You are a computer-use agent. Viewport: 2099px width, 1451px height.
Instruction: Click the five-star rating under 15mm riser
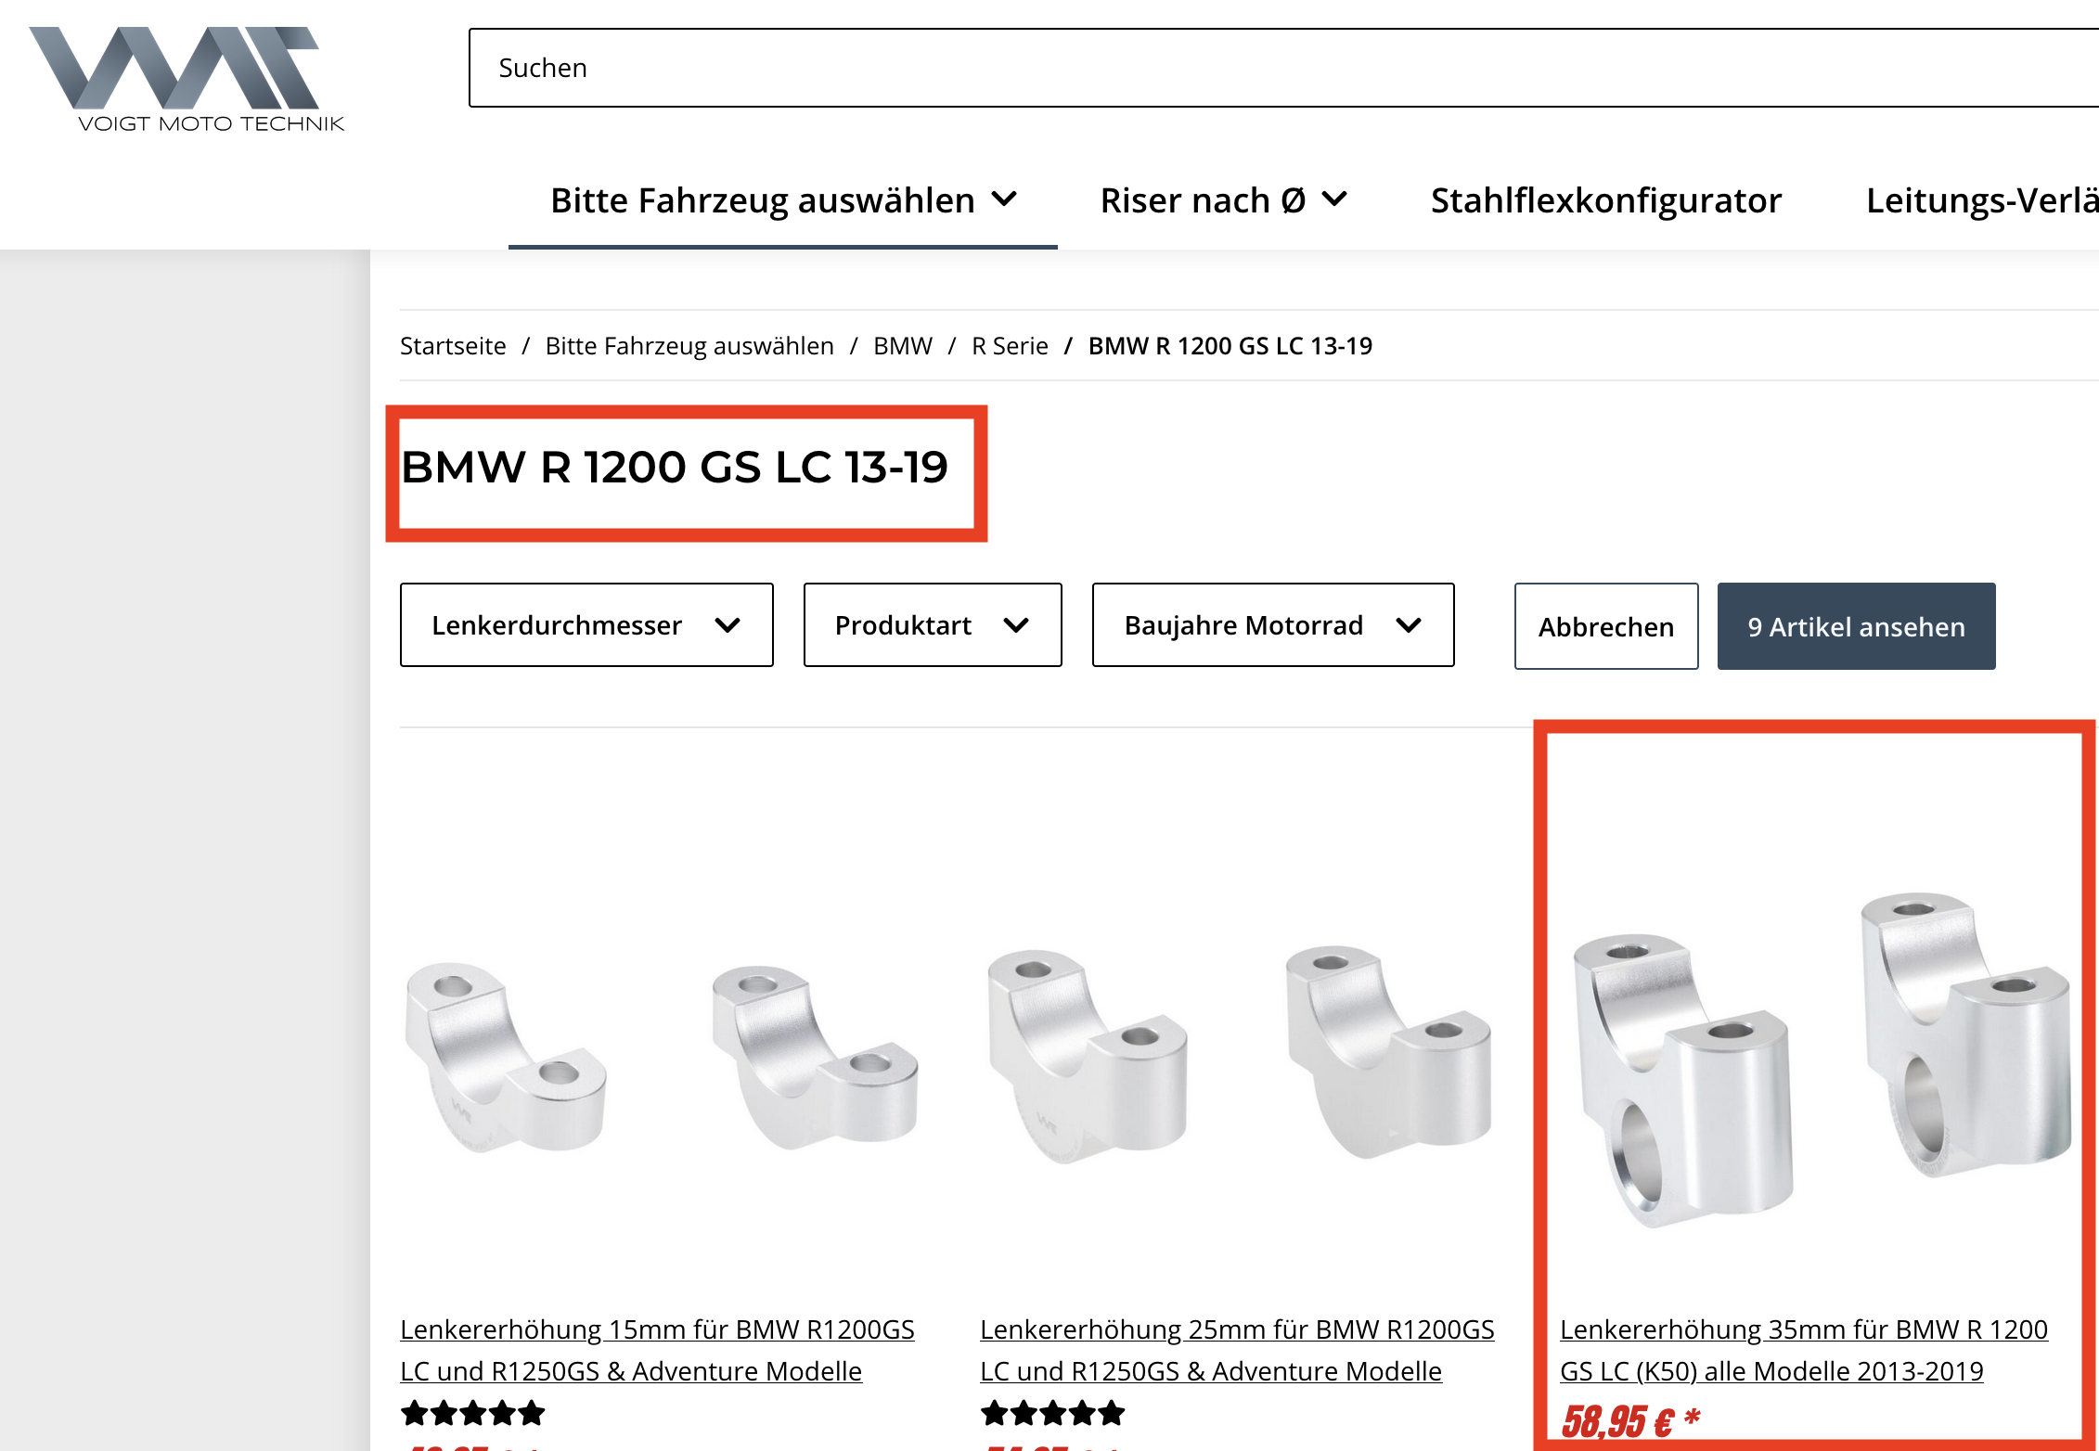472,1413
